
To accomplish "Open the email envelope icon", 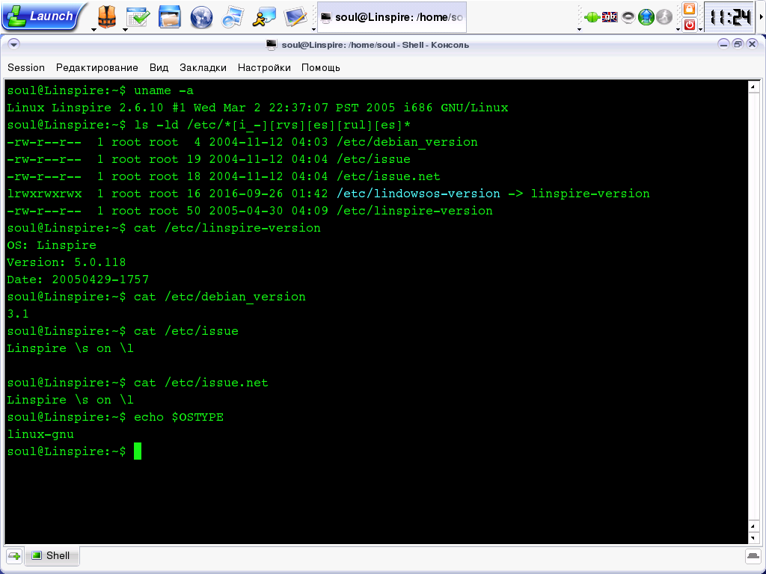I will tap(232, 17).
